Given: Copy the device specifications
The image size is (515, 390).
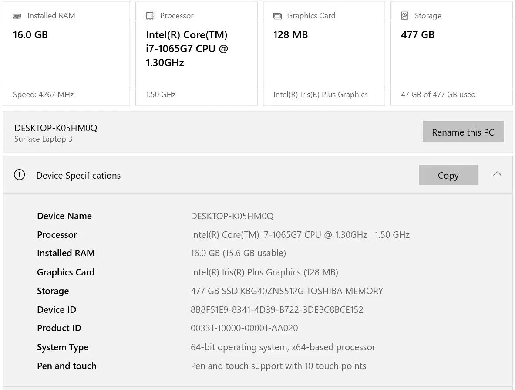Looking at the screenshot, I should 448,175.
